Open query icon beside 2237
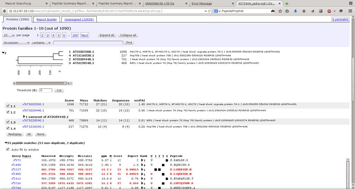 coord(12,170)
